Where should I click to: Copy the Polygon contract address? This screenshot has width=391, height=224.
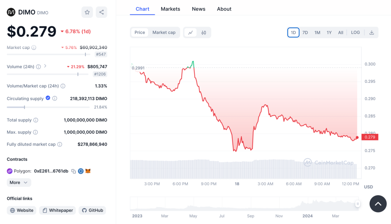tap(73, 171)
